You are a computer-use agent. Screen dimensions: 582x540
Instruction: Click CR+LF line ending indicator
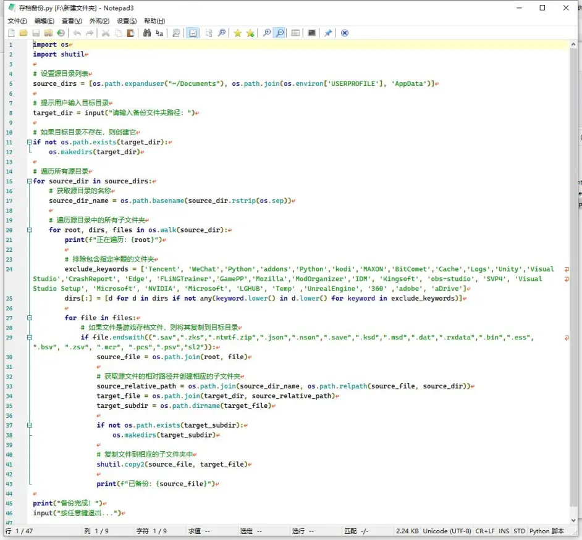[x=484, y=531]
